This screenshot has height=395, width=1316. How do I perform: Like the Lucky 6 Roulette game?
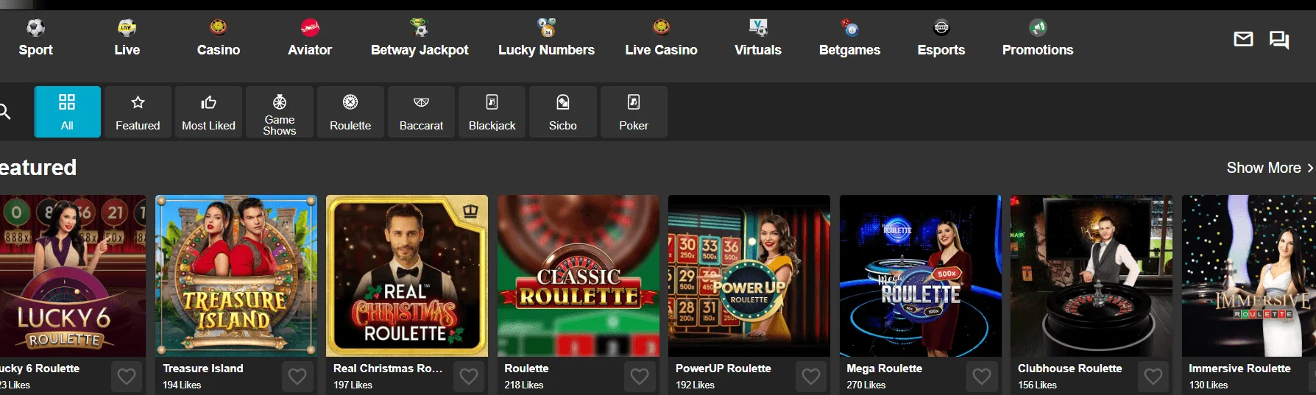click(127, 377)
